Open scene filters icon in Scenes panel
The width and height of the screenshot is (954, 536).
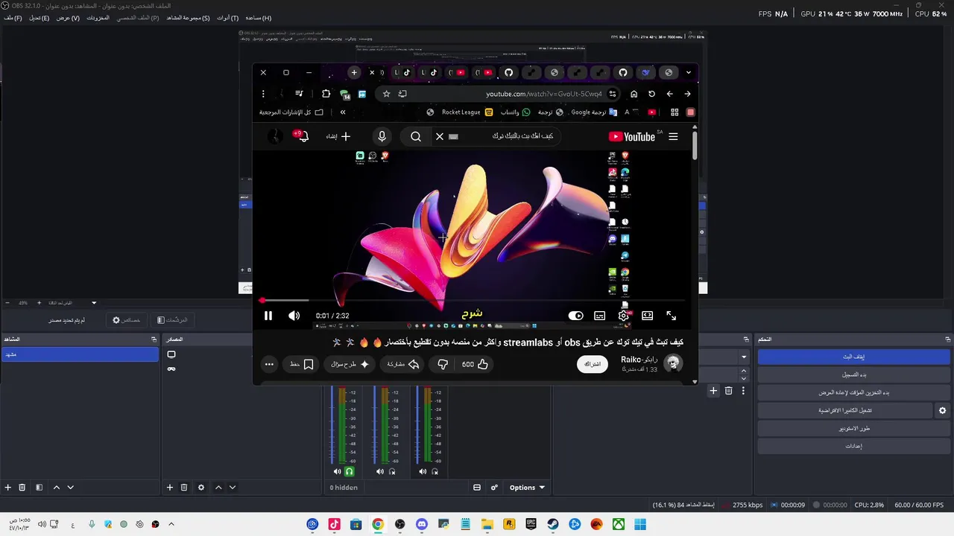click(38, 488)
